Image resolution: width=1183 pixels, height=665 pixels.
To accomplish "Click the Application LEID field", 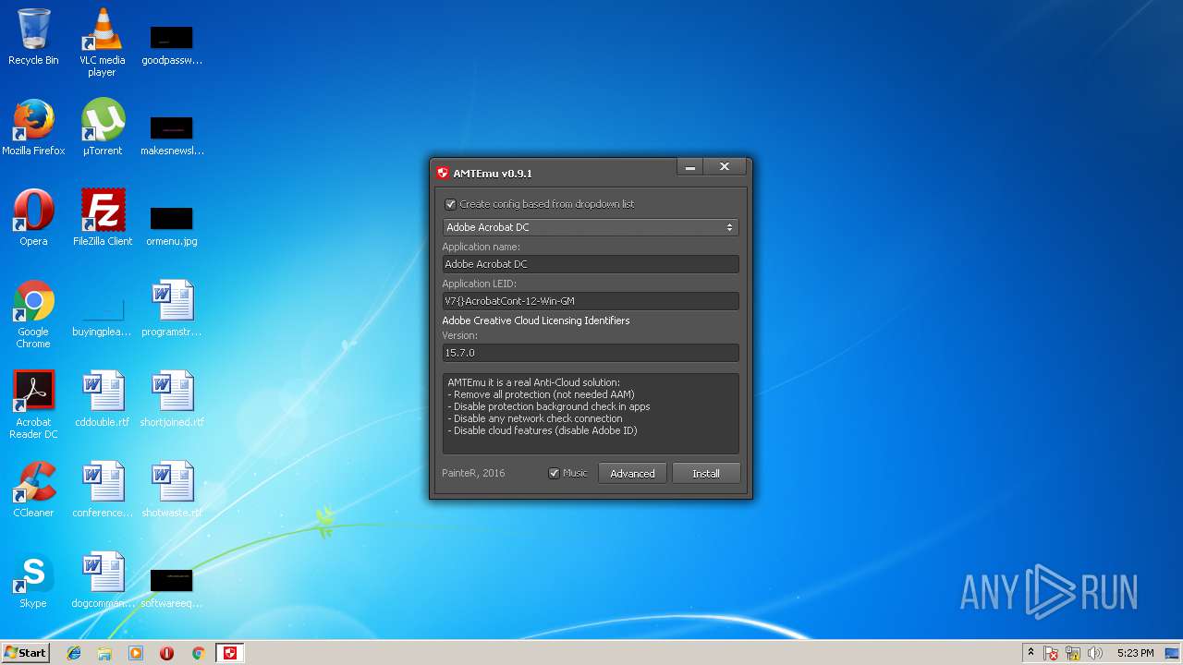I will click(x=591, y=301).
